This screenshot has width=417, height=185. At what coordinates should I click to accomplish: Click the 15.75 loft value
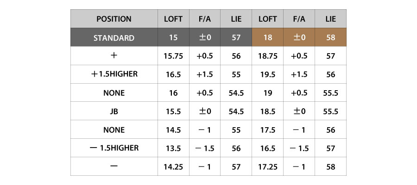click(x=173, y=56)
